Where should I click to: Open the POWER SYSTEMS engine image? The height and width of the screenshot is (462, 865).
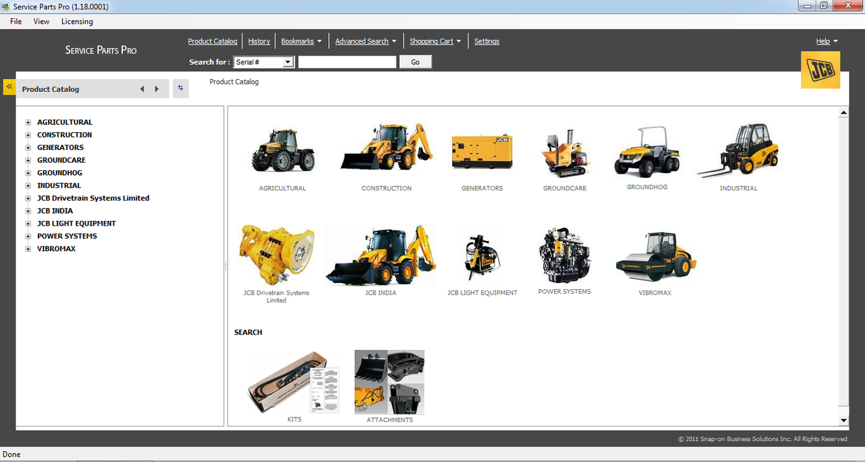tap(565, 255)
